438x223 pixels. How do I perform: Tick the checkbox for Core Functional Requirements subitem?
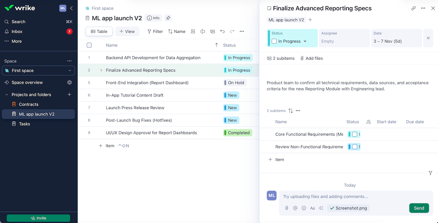coord(354,134)
